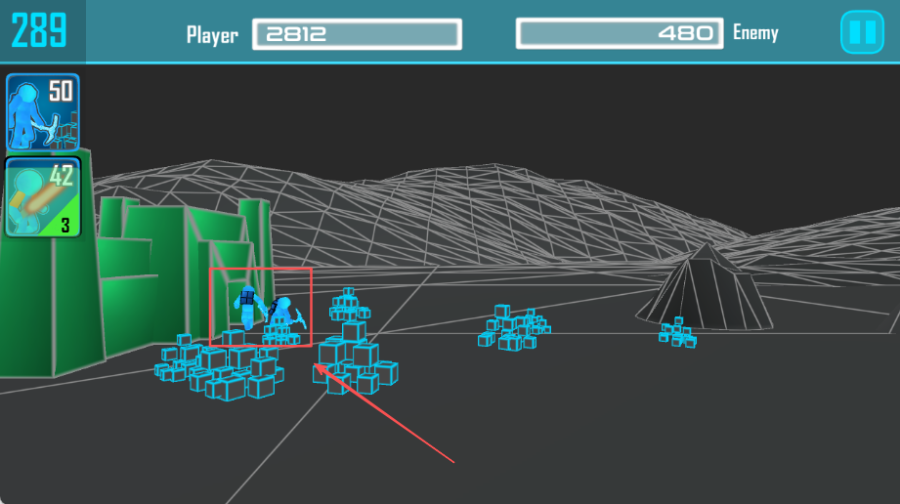Click the resource counter showing 289
The image size is (900, 504).
point(39,31)
